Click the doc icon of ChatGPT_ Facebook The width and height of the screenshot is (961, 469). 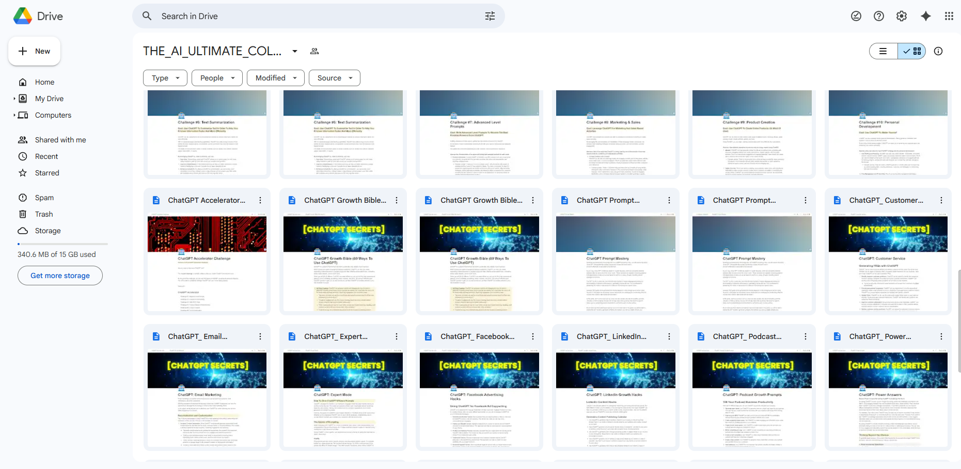pos(428,336)
